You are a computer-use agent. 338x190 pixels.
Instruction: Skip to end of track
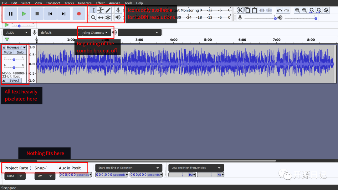click(x=63, y=14)
